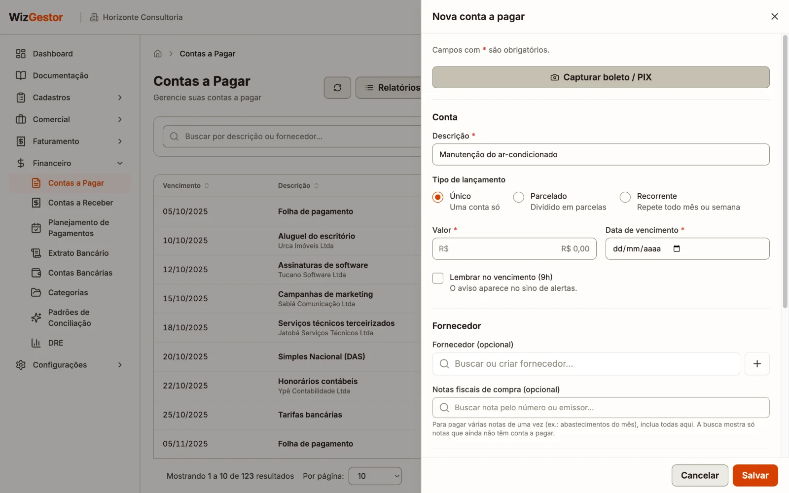Expand the Faturamento submenu chevron

[120, 141]
